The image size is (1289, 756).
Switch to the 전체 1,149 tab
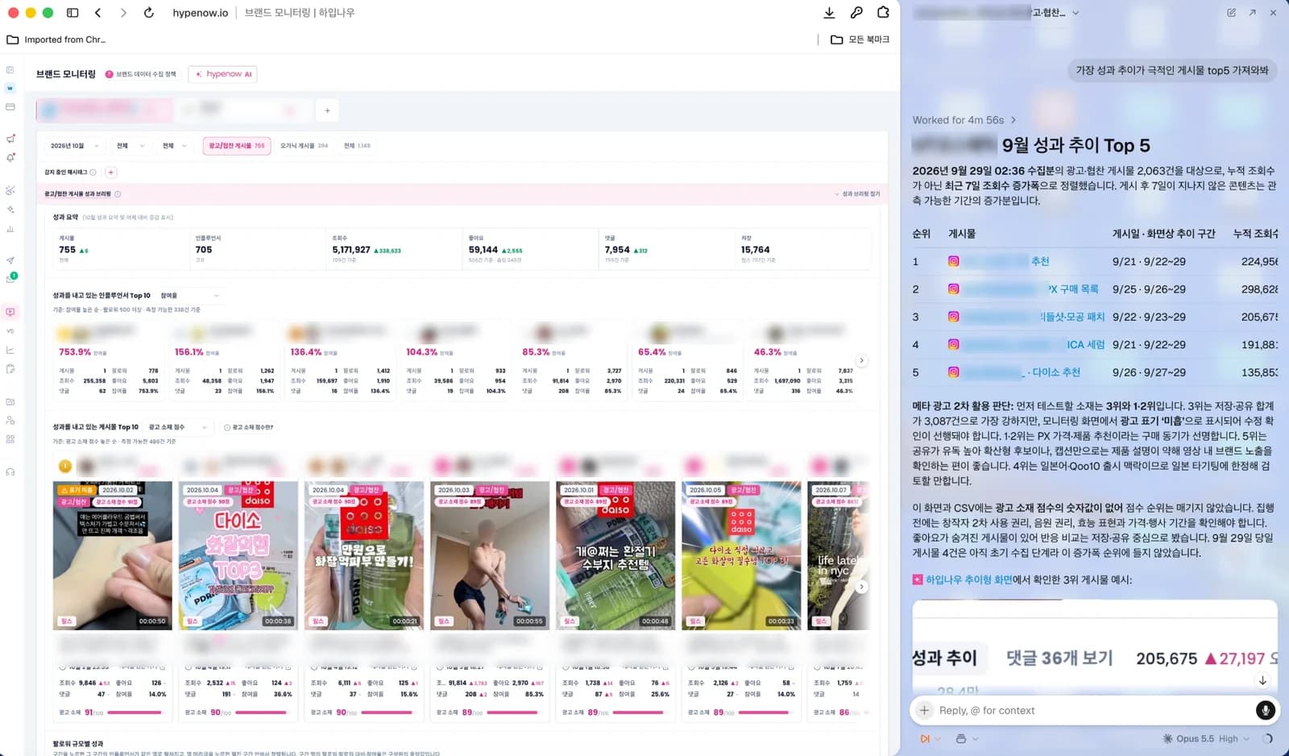357,146
